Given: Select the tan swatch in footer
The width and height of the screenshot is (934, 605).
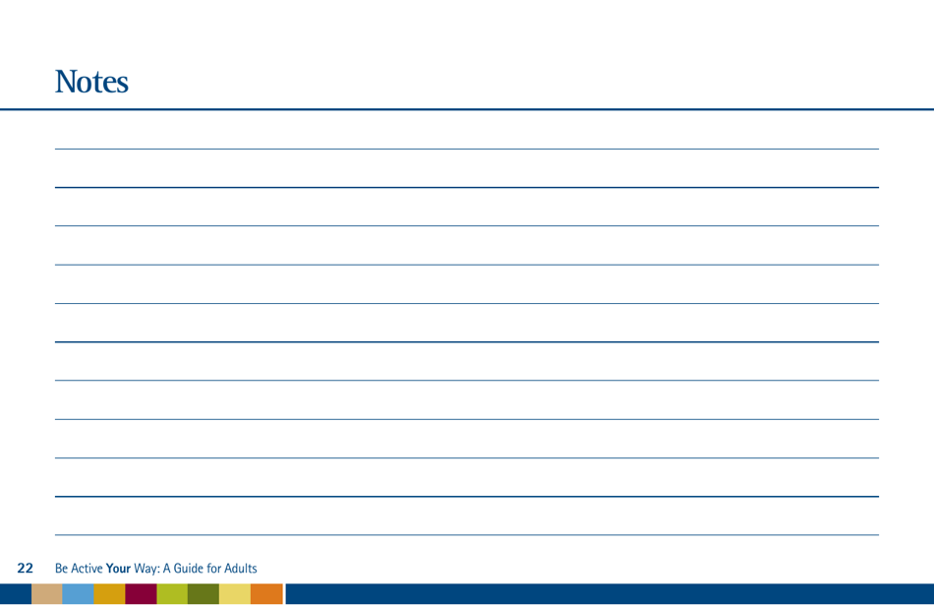Looking at the screenshot, I should [x=46, y=594].
